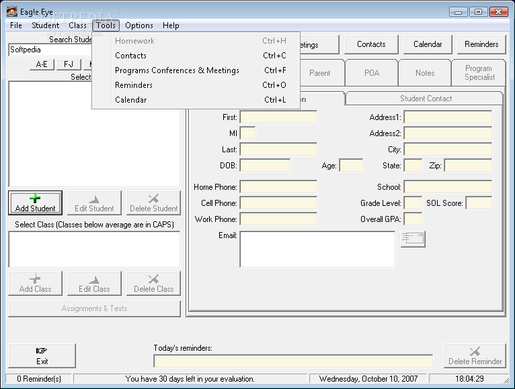515x389 pixels.
Task: Choose Calendar from the Tools menu
Action: [x=196, y=100]
